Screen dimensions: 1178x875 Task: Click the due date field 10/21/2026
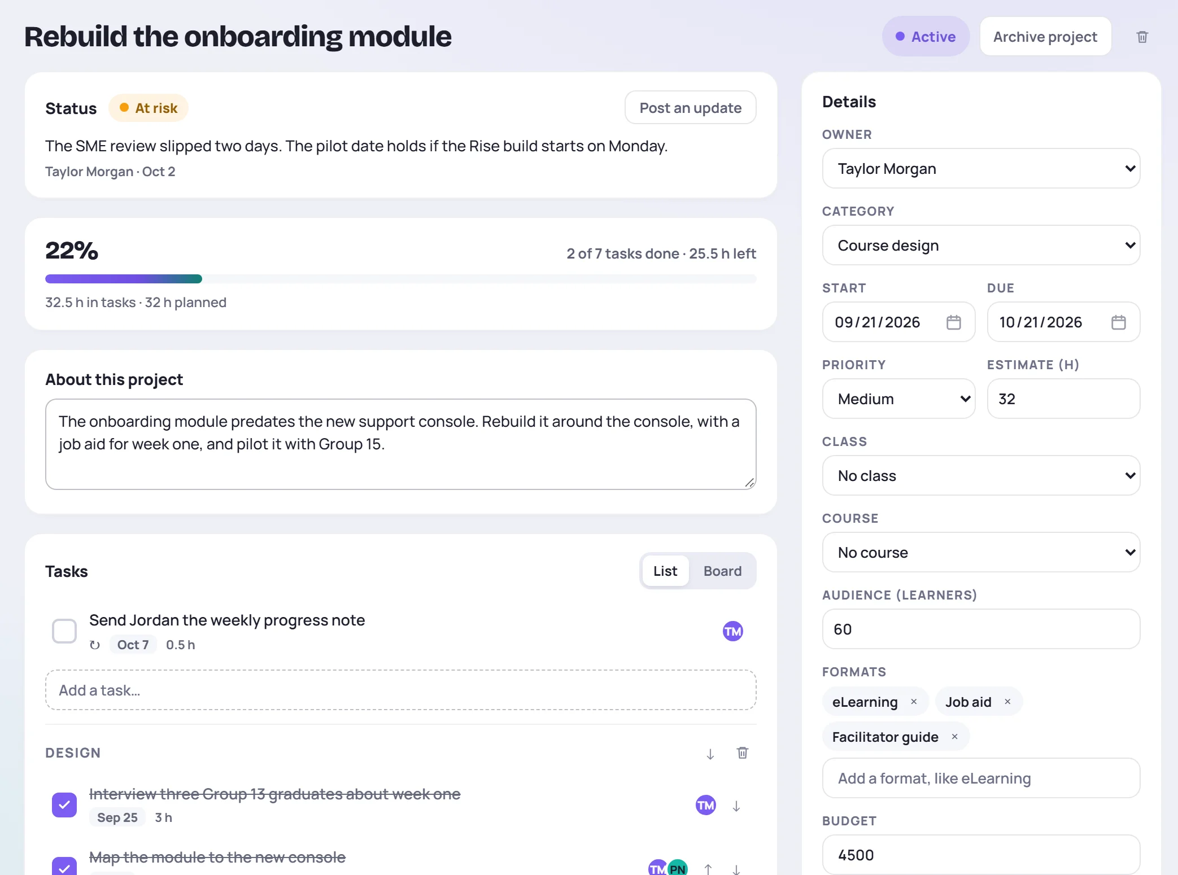[x=1063, y=322]
